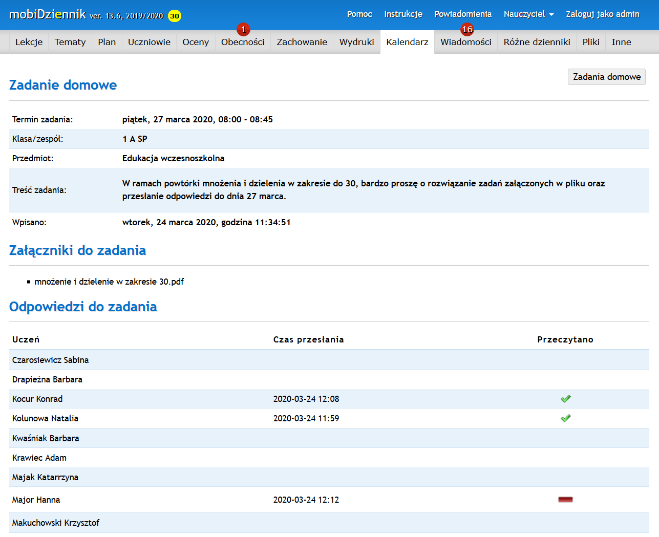This screenshot has width=659, height=537.
Task: Click the mobiDziennik logo
Action: click(48, 14)
